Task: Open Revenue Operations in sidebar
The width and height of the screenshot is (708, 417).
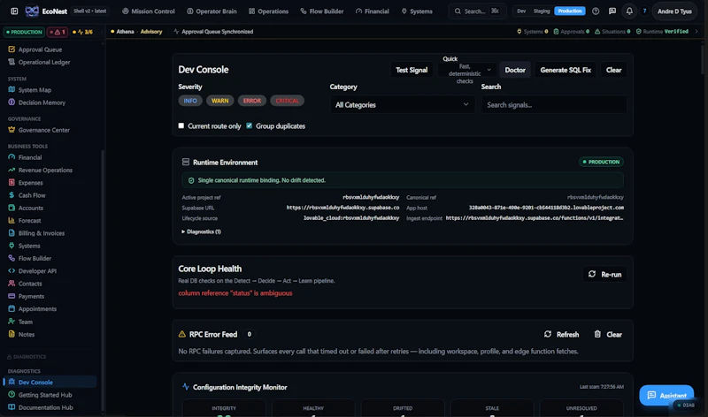Action: point(41,170)
